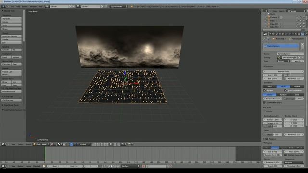
Task: Collapse the Emission panel
Action: pos(264,66)
